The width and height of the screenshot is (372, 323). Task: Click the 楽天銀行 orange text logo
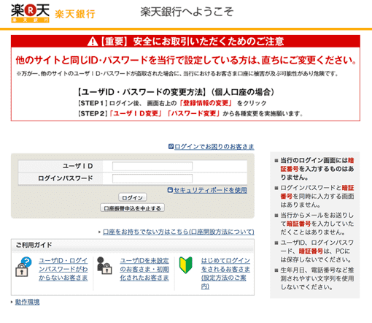(75, 14)
